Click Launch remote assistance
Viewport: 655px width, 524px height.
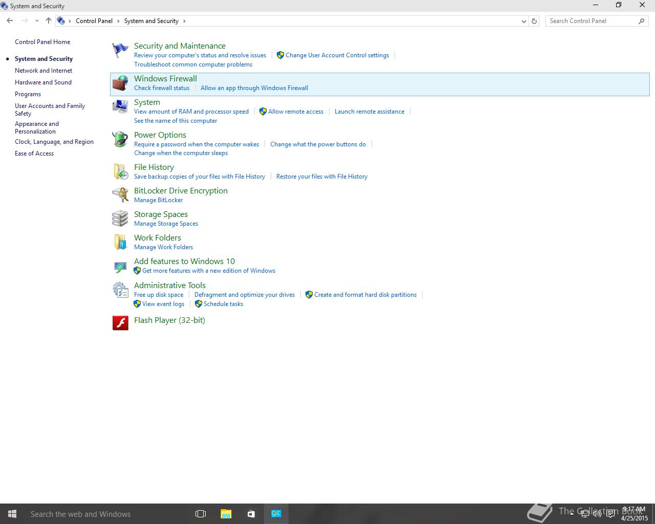point(369,112)
